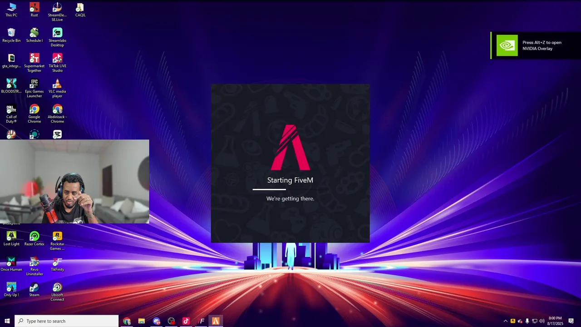Open the Recycle Bin icon

pos(11,35)
